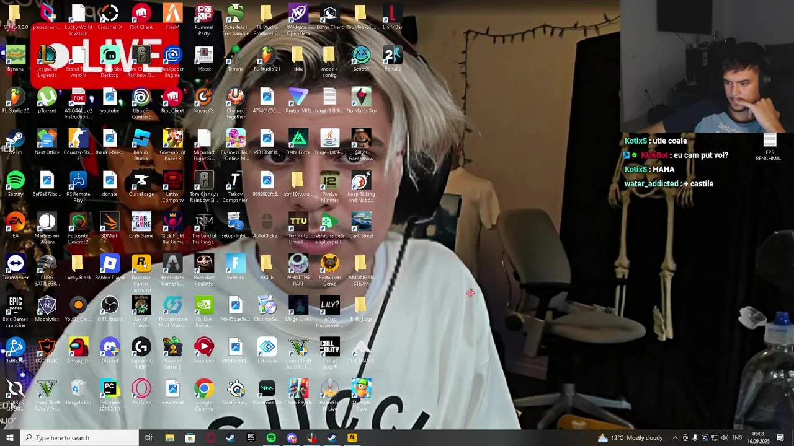This screenshot has width=794, height=446.
Task: Launch PyCharm 2024.3.1.1 shortcut
Action: pos(110,395)
